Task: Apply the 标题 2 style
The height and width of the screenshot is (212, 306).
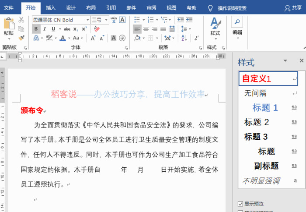Action: [268, 122]
